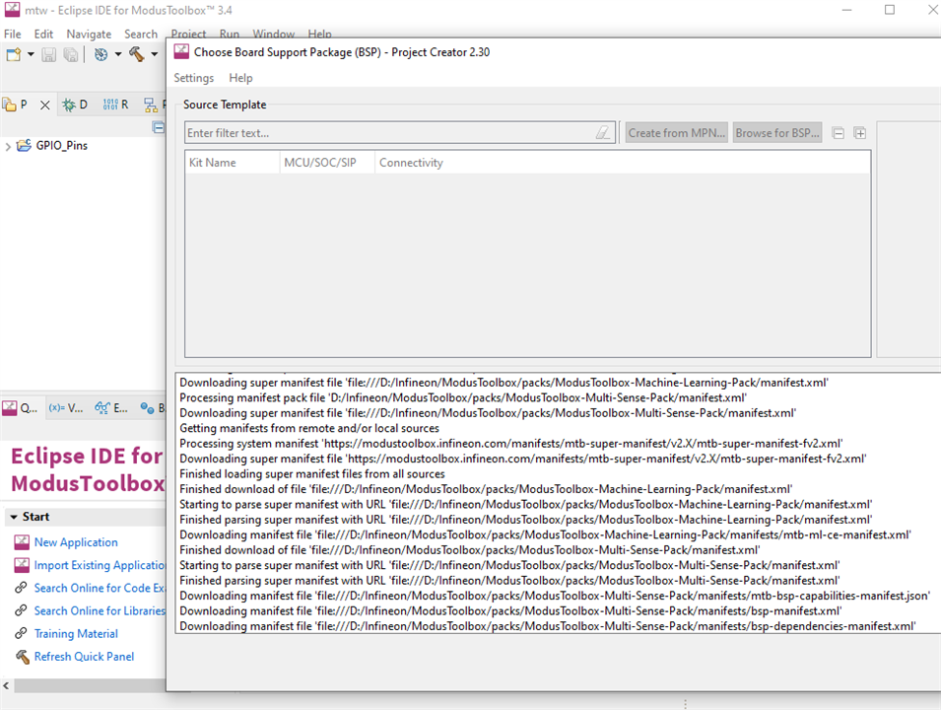The height and width of the screenshot is (710, 941).
Task: Open Help menu in Project Creator
Action: point(240,78)
